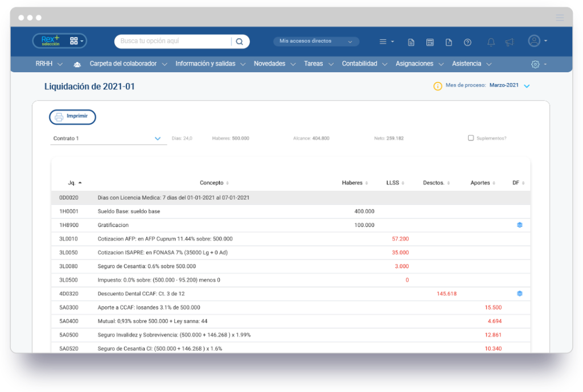Check notifications via the bell icon

490,42
